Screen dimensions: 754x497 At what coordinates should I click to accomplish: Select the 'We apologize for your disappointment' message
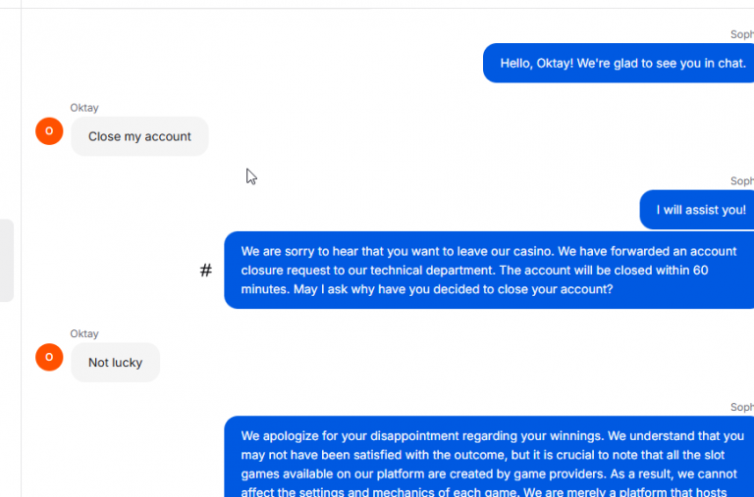point(489,457)
